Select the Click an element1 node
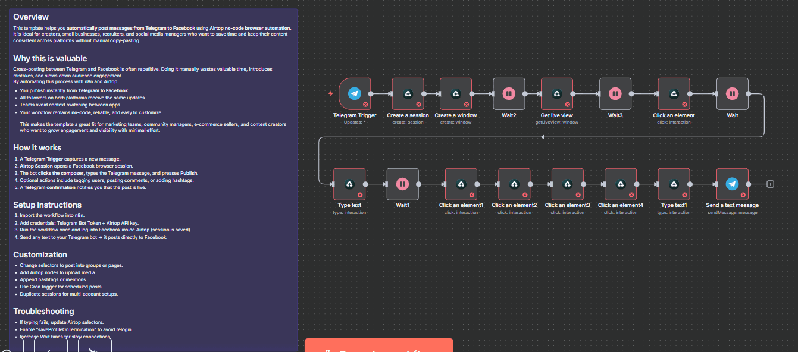This screenshot has height=352, width=798. coord(461,184)
